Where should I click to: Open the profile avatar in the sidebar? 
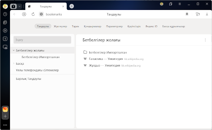5,6
